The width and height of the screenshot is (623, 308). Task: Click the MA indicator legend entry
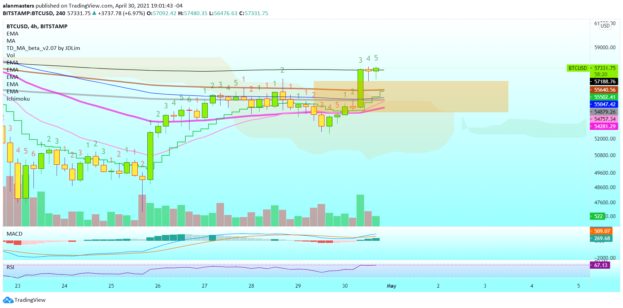pyautogui.click(x=11, y=41)
